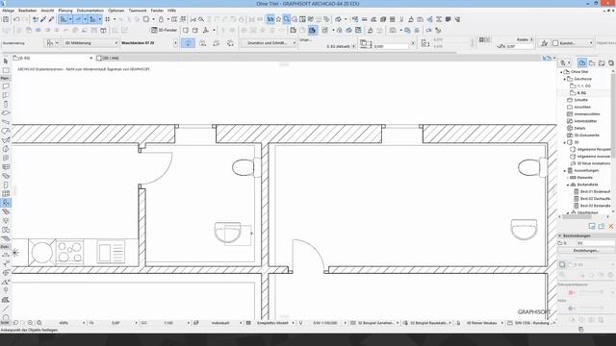Screen dimensions: 616x346
Task: Click the height input field showing 0,000
Action: coord(391,46)
